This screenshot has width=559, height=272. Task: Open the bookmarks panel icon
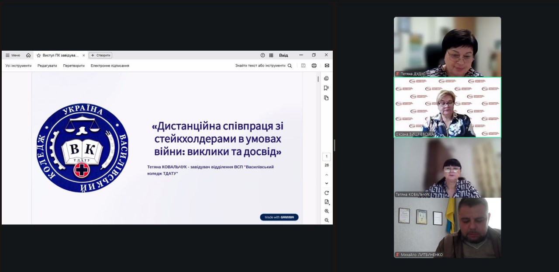click(326, 88)
